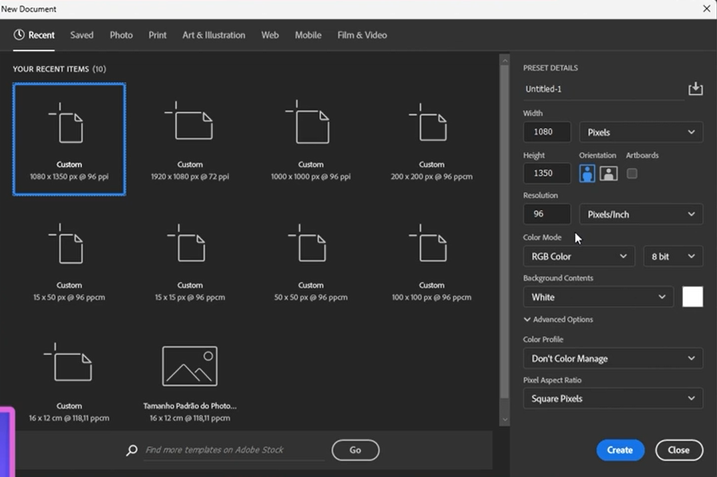Click the Height input field
This screenshot has height=477, width=717.
[547, 173]
